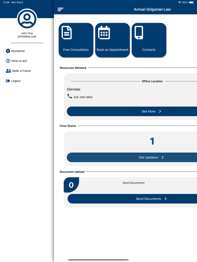Viewport: 197px width, 262px height.
Task: Click the 12:36 clock in status bar
Action: tap(6, 2)
